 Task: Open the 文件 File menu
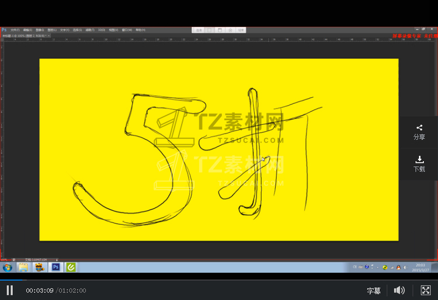pos(15,30)
